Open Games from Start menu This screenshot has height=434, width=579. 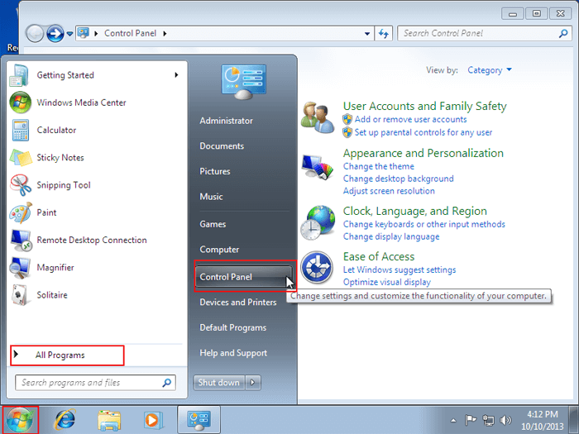point(213,224)
